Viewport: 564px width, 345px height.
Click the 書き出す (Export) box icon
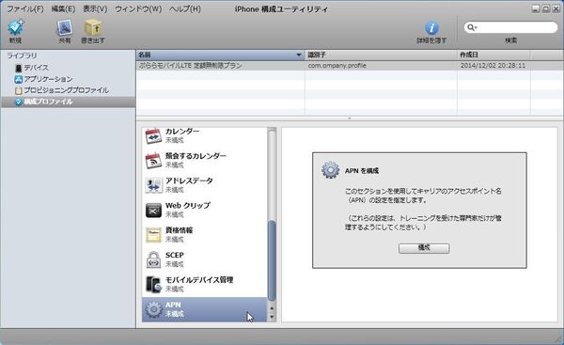click(93, 27)
